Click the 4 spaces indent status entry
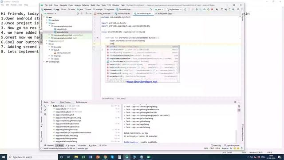Screen dimensions: 284x160 [225, 148]
